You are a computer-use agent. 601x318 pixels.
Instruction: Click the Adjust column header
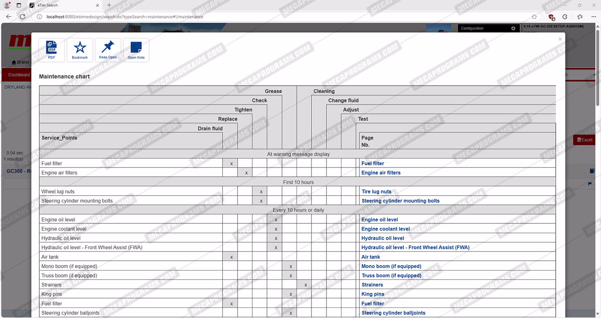(351, 110)
